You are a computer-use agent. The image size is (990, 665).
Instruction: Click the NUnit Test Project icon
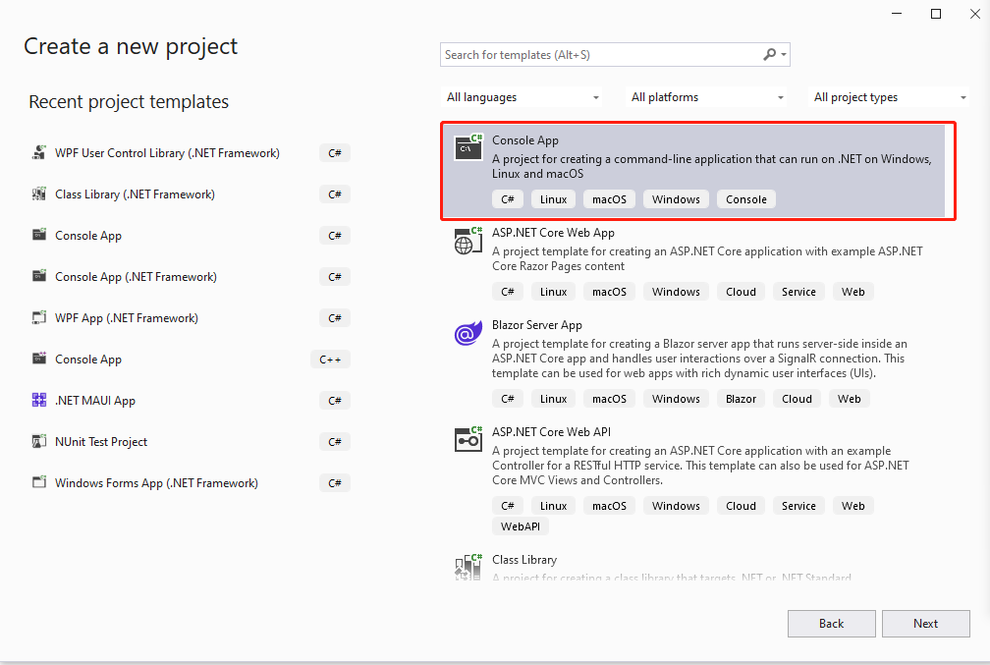tap(39, 441)
